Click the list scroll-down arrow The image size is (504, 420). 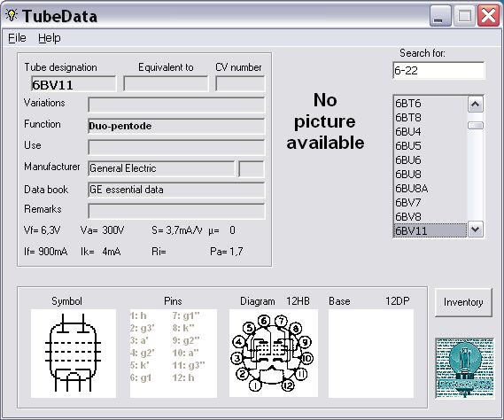point(475,229)
